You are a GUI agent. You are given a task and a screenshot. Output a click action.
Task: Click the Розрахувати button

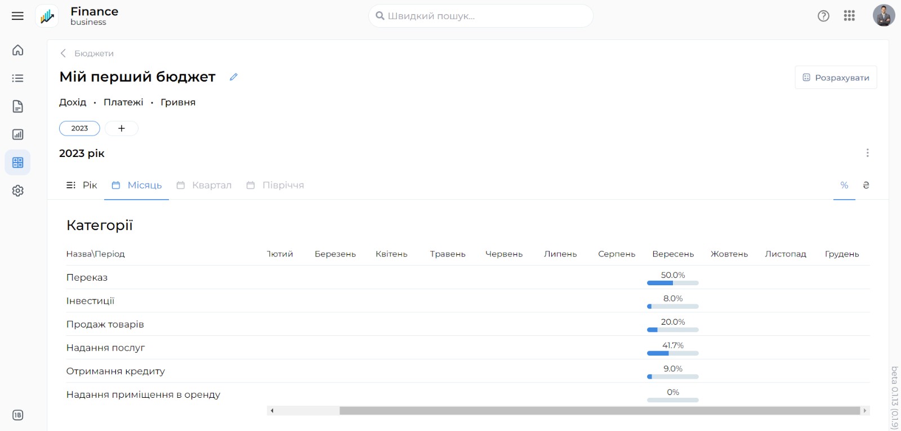pyautogui.click(x=836, y=78)
